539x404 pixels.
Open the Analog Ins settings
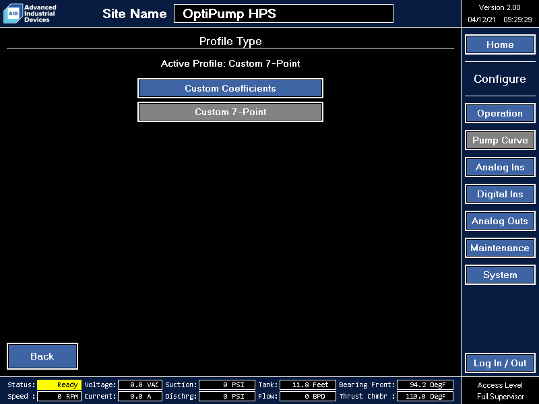point(500,167)
